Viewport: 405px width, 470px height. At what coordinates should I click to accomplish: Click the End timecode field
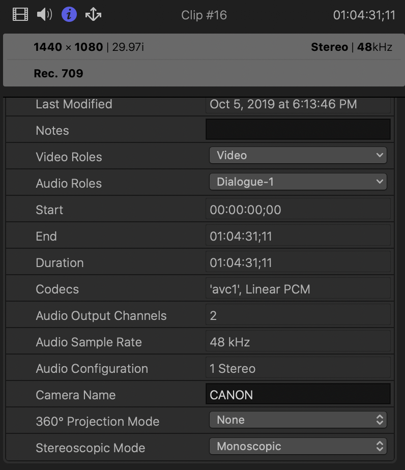(x=298, y=236)
